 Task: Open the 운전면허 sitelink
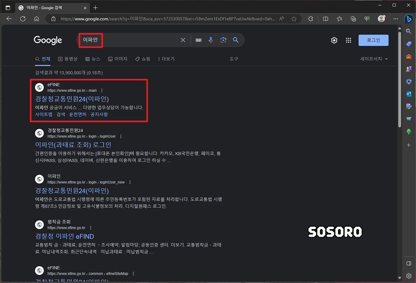78,114
